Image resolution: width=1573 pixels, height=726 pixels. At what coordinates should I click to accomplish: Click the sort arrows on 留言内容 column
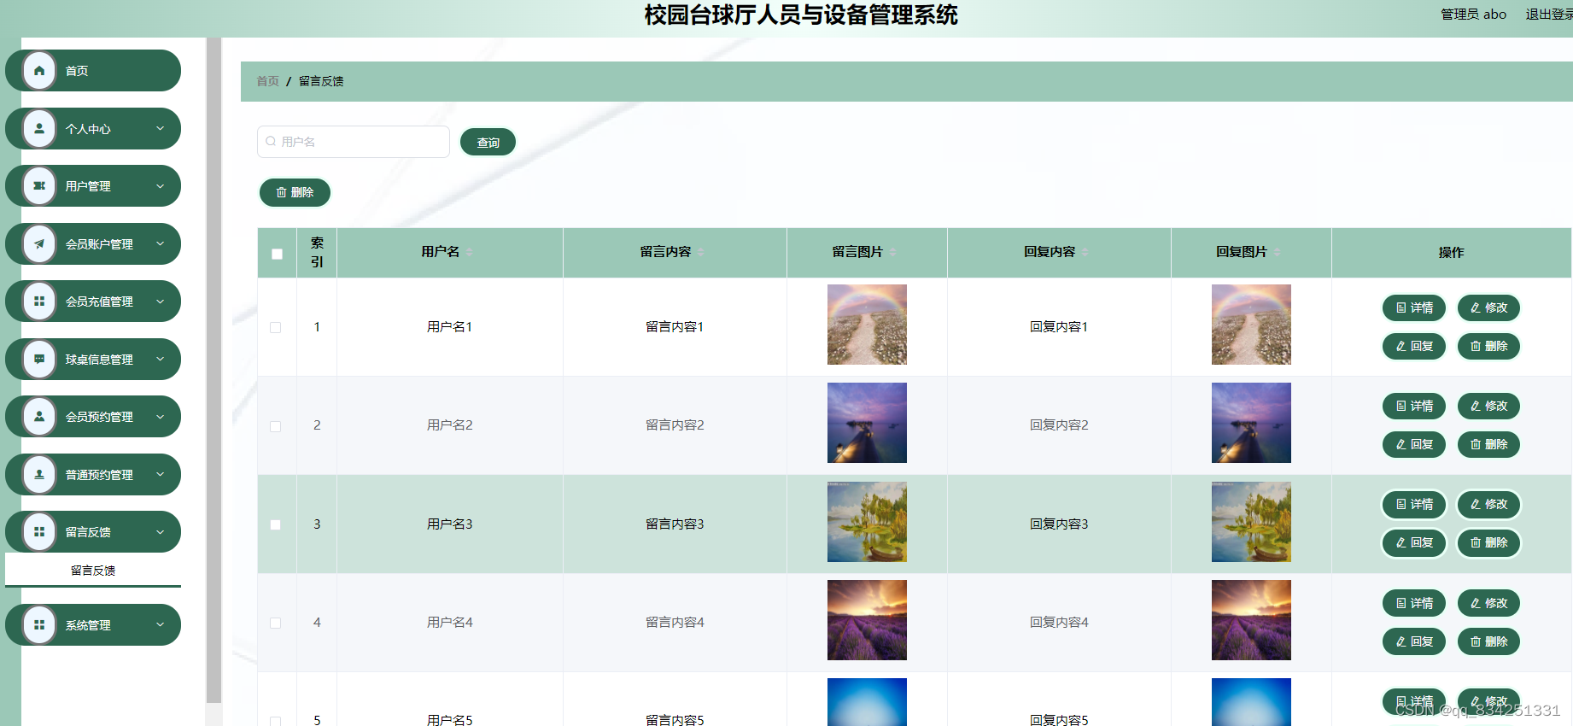tap(700, 252)
